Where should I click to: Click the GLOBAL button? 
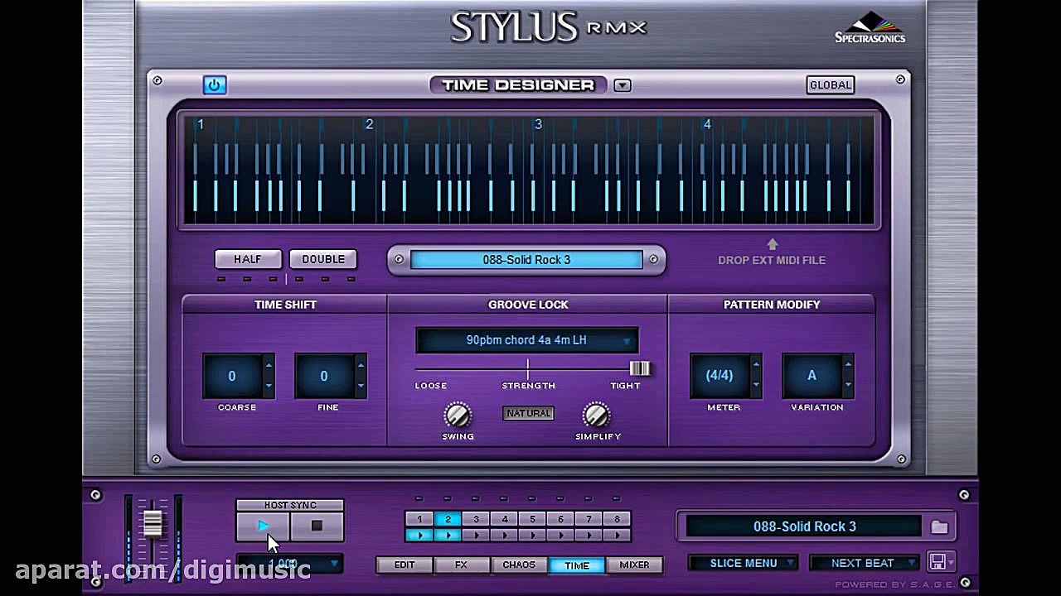(830, 84)
